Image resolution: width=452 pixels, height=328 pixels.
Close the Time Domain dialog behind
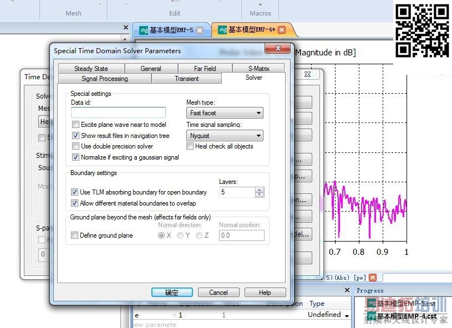[308, 74]
